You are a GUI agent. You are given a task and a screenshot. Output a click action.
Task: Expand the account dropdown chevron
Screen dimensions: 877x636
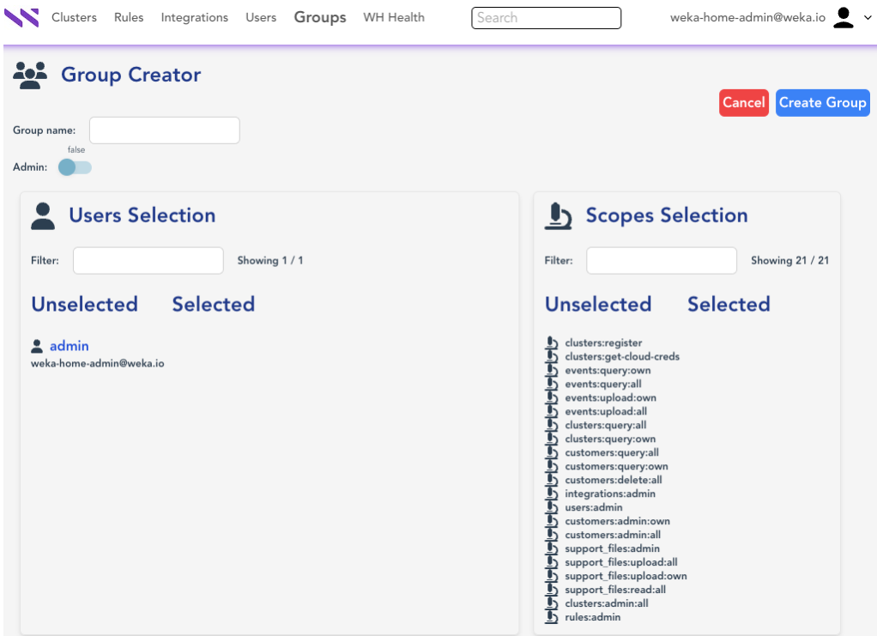pyautogui.click(x=867, y=18)
